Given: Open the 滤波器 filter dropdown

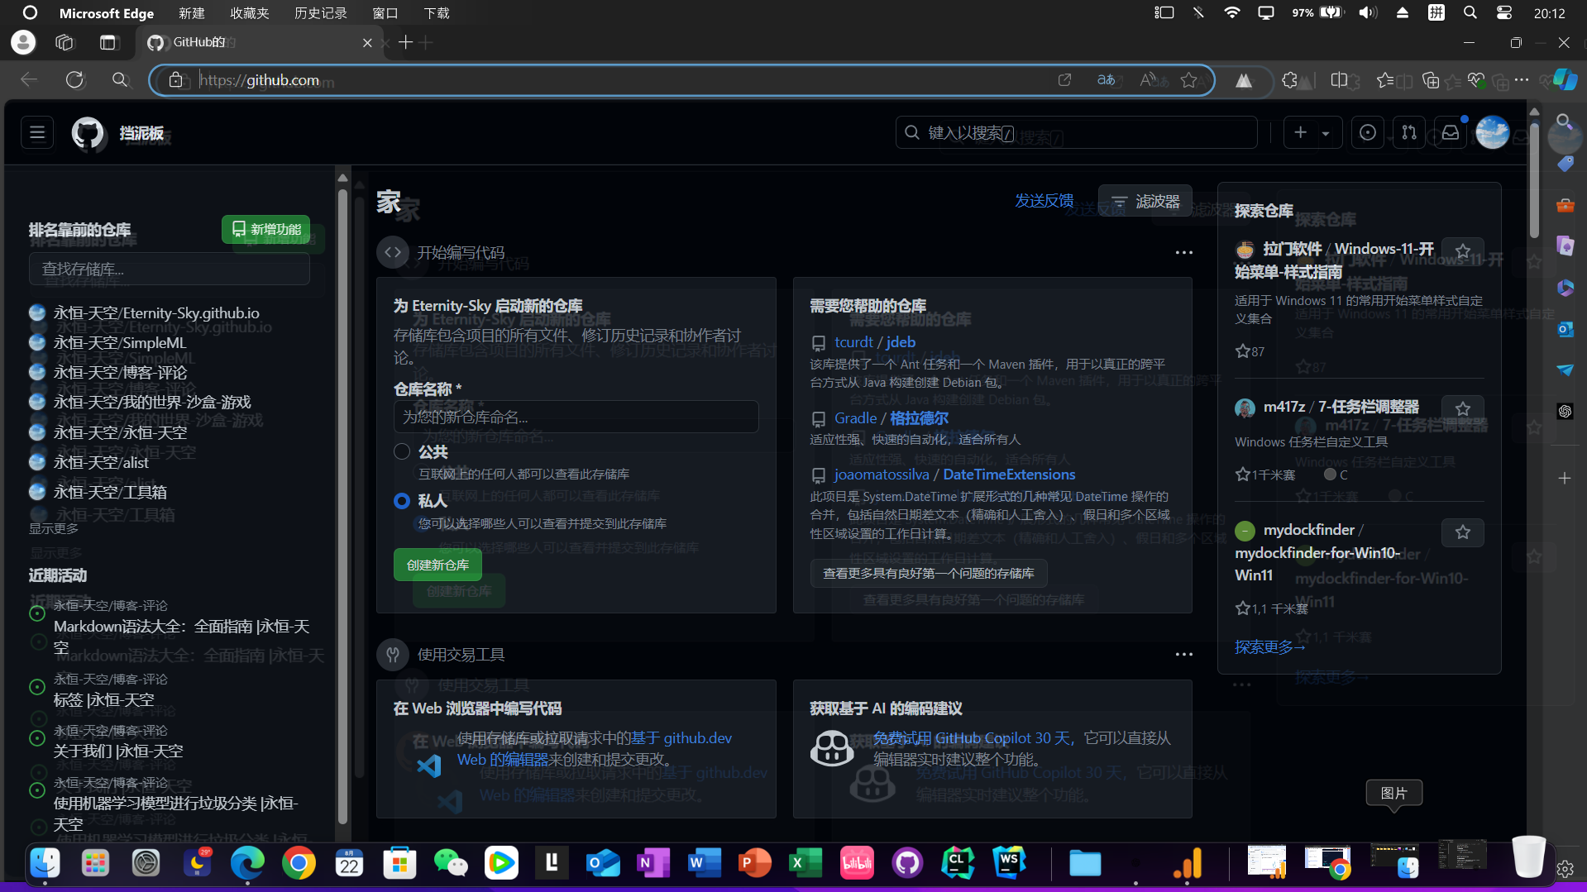Looking at the screenshot, I should click(x=1145, y=201).
